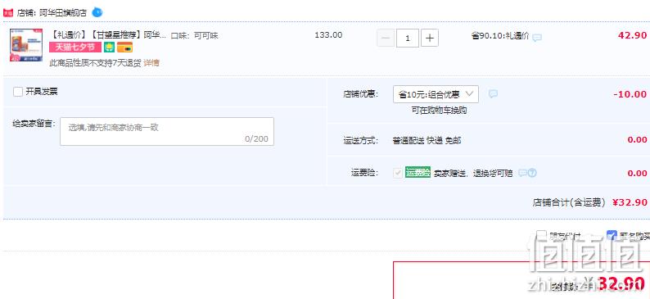Screen dimensions: 650x299
Task: Open the blue Wangwang chat icon
Action: 97,12
